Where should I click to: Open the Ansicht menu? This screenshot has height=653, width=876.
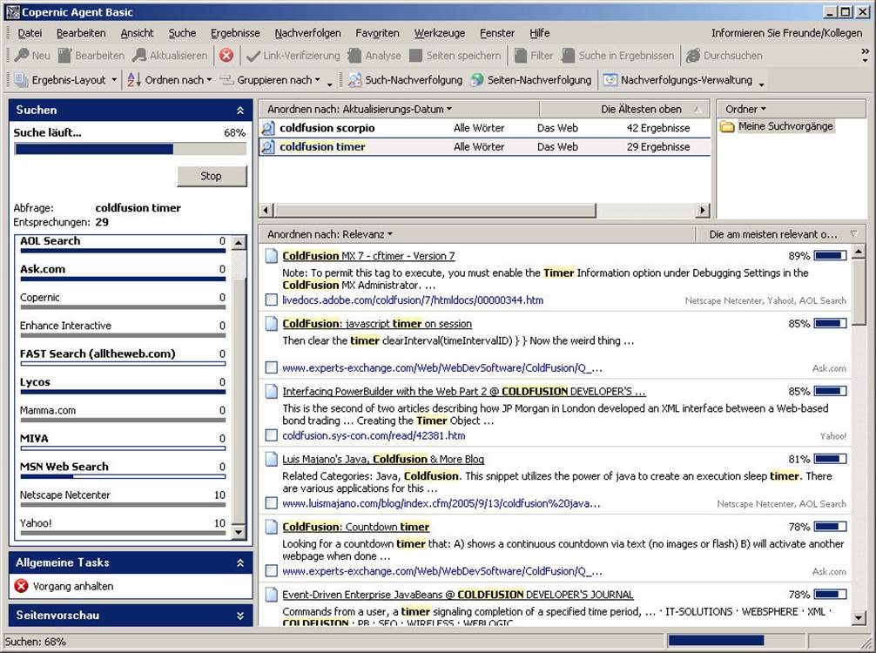click(137, 33)
